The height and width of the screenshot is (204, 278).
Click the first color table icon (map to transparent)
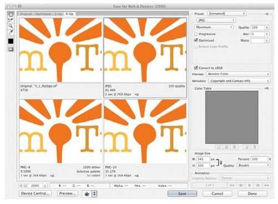point(219,147)
